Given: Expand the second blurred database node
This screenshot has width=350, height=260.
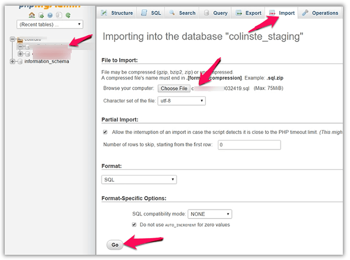Looking at the screenshot, I should [x=20, y=54].
